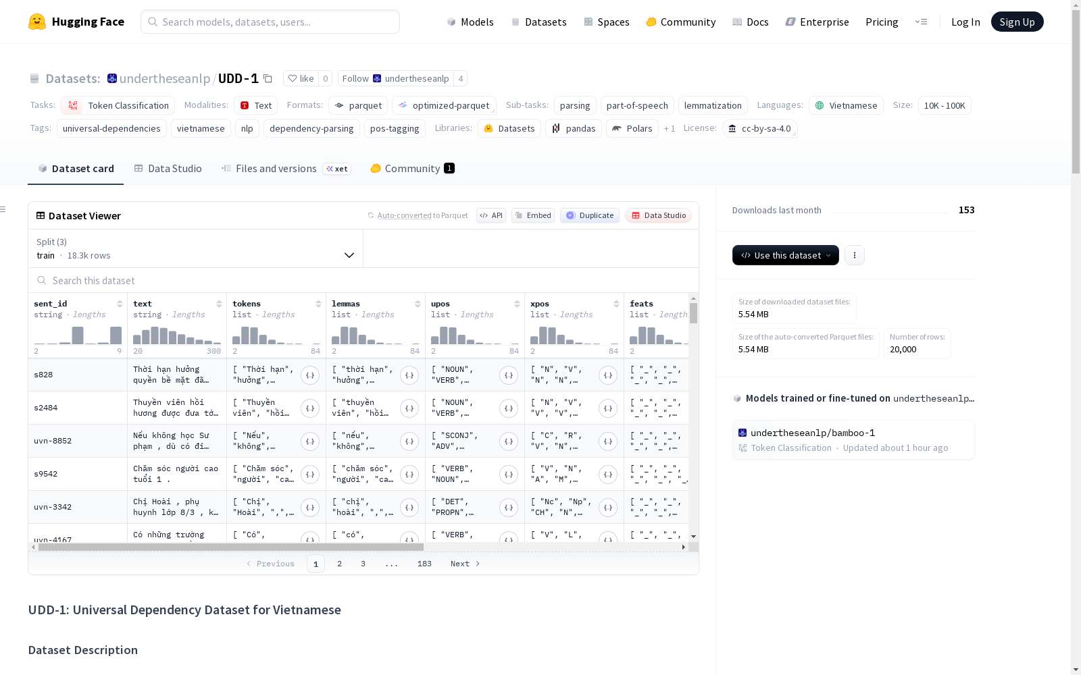Click the Log In link

pyautogui.click(x=965, y=22)
